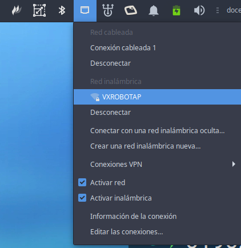Click the flame icon in the panel
The width and height of the screenshot is (241, 248).
click(17, 10)
